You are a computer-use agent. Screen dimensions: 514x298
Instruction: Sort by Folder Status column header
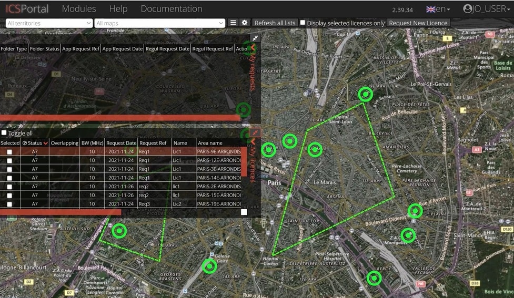point(45,48)
